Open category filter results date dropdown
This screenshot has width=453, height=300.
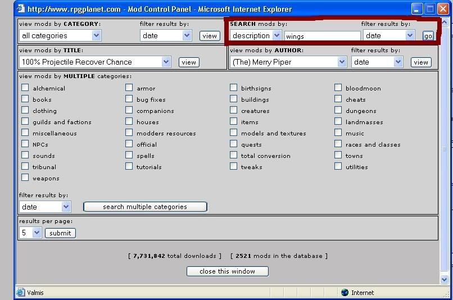click(166, 35)
